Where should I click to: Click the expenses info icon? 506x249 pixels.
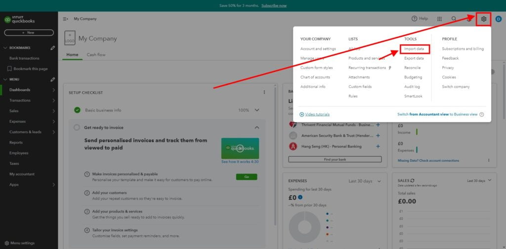click(x=300, y=197)
